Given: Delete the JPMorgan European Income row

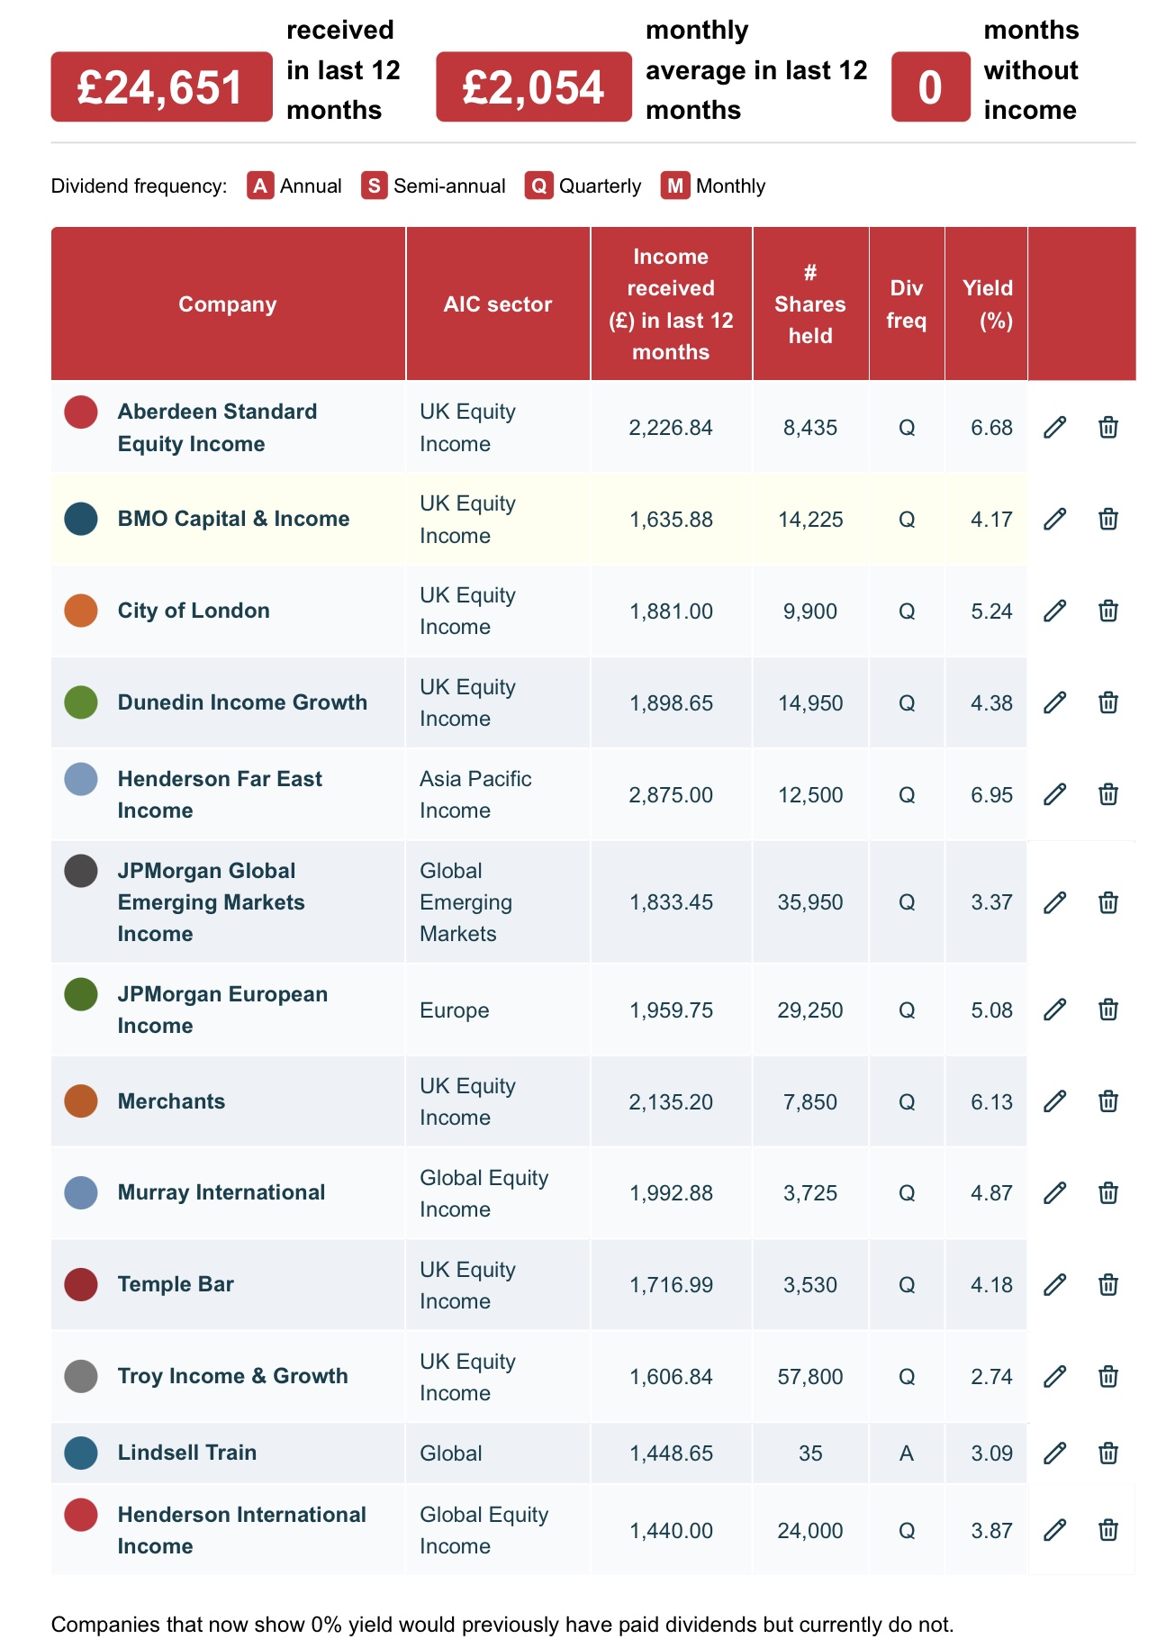Looking at the screenshot, I should coord(1108,1010).
